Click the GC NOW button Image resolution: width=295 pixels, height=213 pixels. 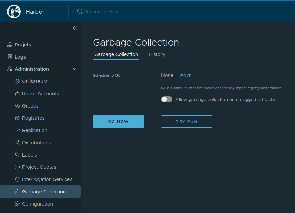click(x=119, y=121)
